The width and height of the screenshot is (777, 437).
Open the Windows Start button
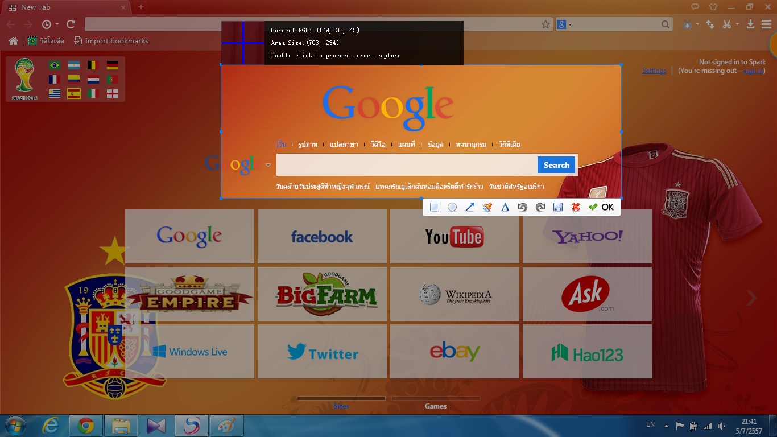coord(15,426)
